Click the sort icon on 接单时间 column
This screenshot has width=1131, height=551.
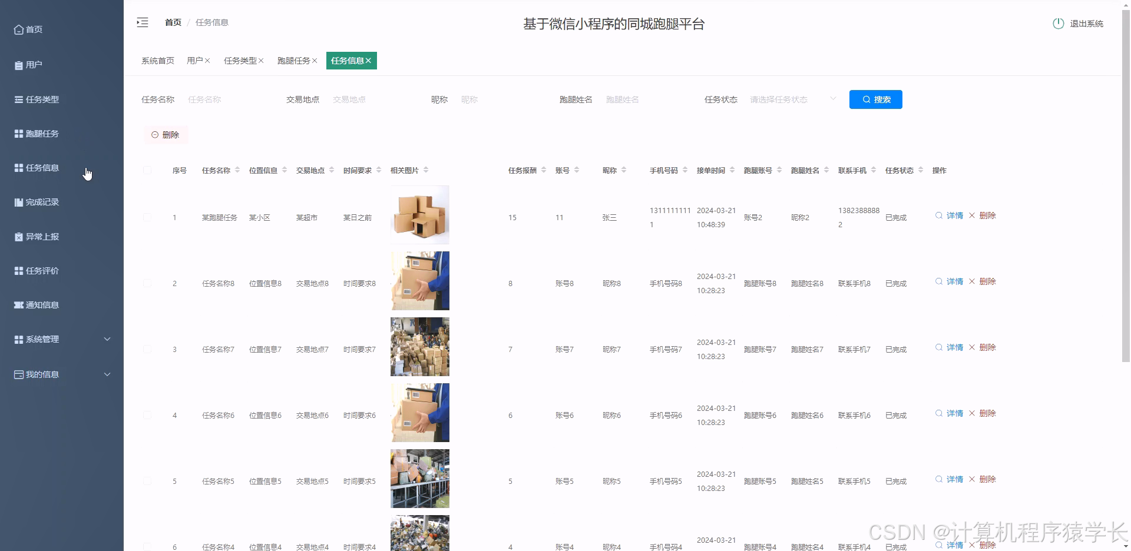732,170
